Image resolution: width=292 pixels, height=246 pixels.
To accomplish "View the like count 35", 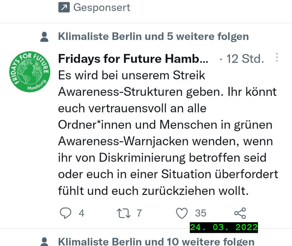I will [x=201, y=213].
